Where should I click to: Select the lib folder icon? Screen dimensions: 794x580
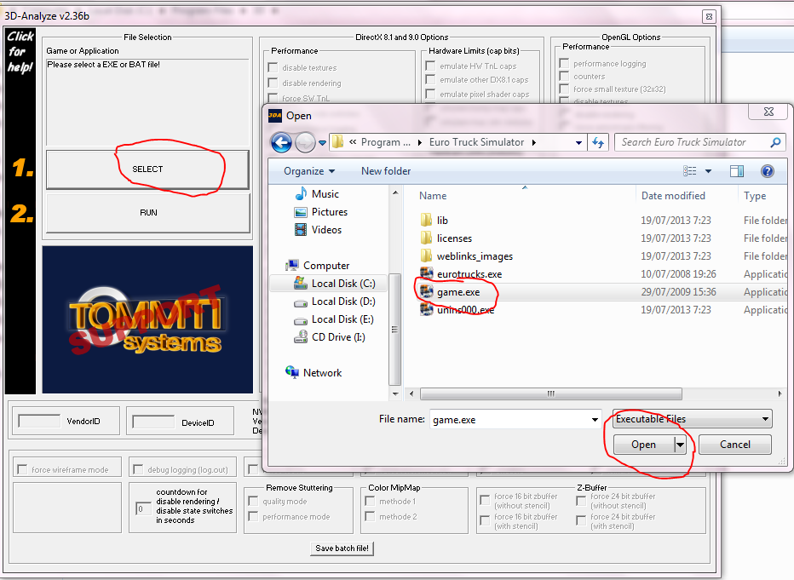426,220
